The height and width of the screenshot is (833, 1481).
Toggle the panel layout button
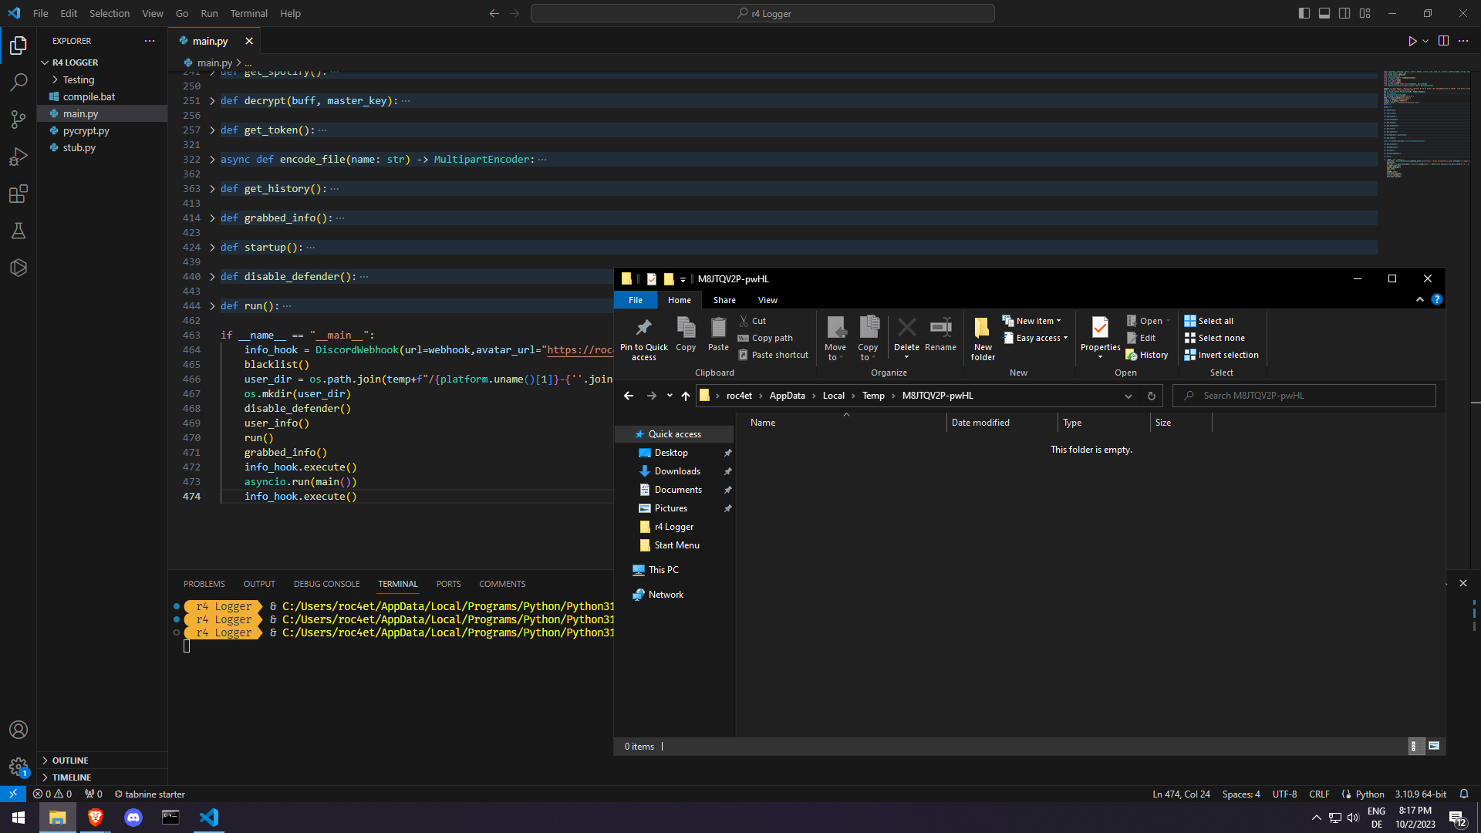point(1324,13)
